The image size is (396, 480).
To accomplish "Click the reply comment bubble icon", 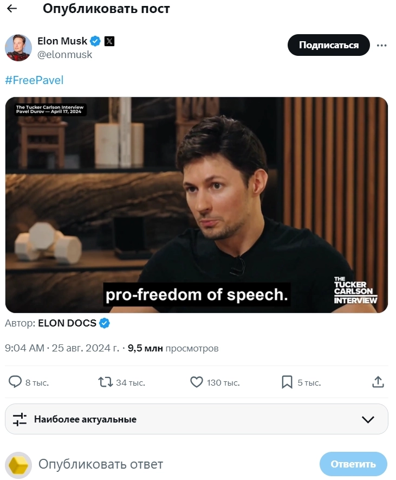I will click(x=15, y=382).
